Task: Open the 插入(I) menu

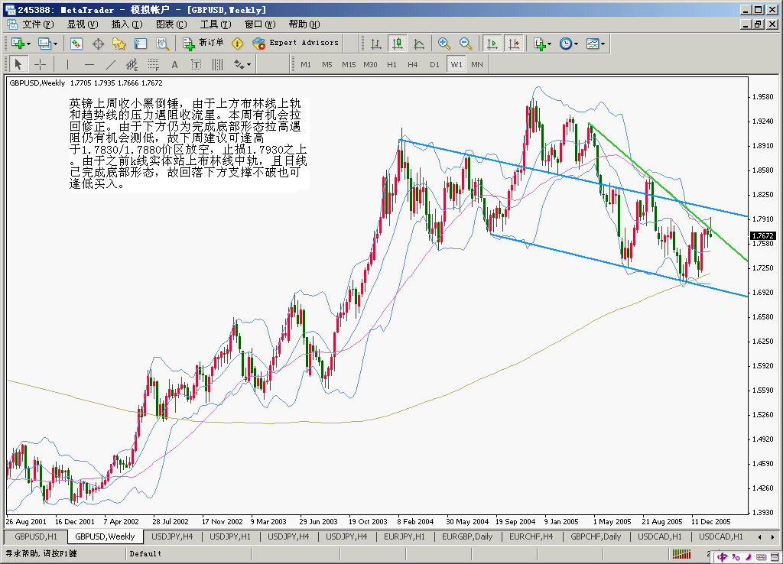Action: tap(127, 24)
